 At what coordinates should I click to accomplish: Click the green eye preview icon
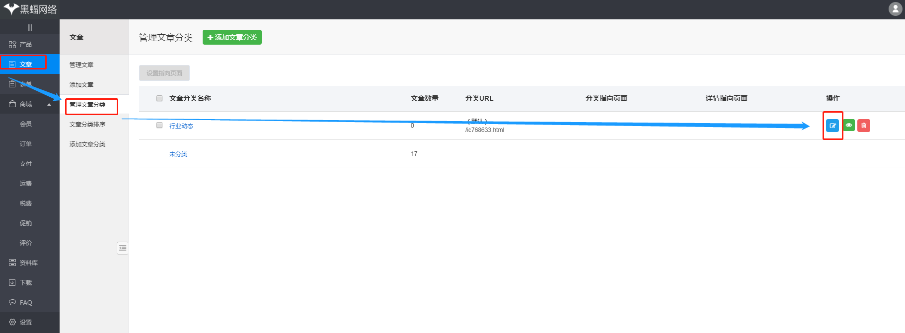point(848,126)
